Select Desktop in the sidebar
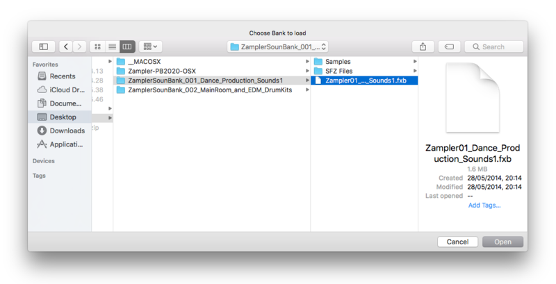 60,117
